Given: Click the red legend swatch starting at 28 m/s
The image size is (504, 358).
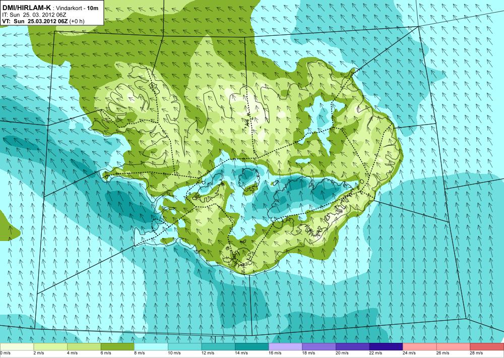Looking at the screenshot, I should click(x=487, y=347).
